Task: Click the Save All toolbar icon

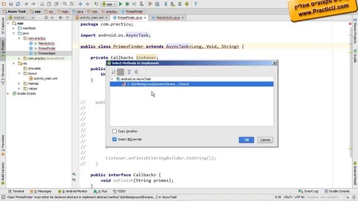Action: pyautogui.click(x=11, y=4)
